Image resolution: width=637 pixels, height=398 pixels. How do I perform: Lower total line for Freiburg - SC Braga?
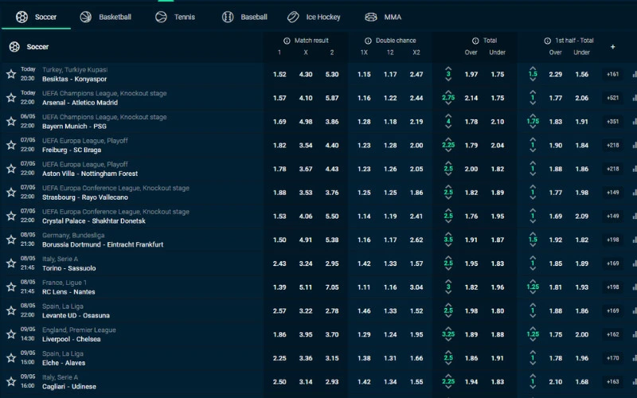tap(448, 150)
